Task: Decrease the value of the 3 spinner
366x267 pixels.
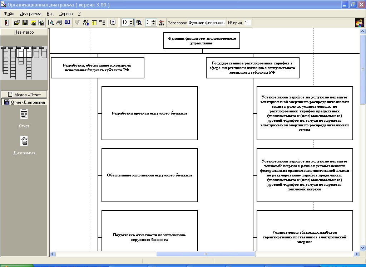Action: 154,24
